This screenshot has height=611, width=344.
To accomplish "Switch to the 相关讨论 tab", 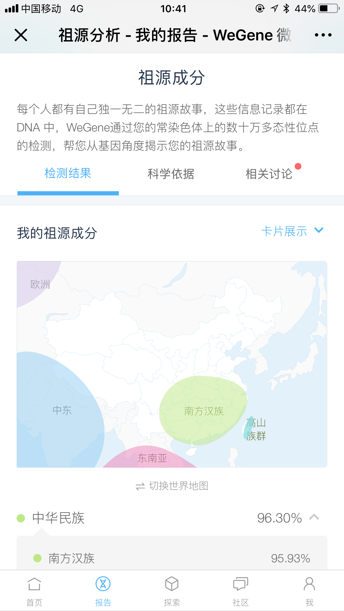I will click(269, 174).
